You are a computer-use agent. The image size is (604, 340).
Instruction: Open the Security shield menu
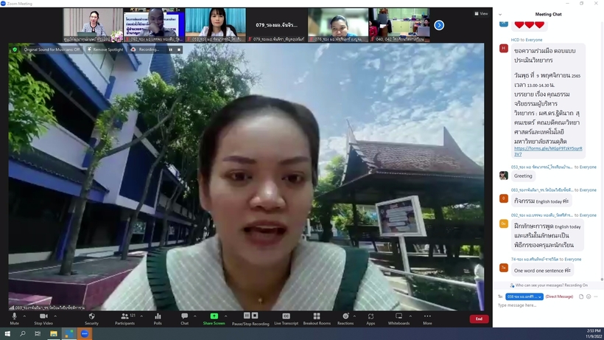tap(91, 319)
